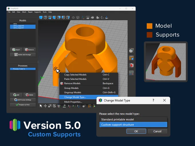Select the small perspective cube icon
Image resolution: width=195 pixels, height=146 pixels.
click(x=73, y=18)
